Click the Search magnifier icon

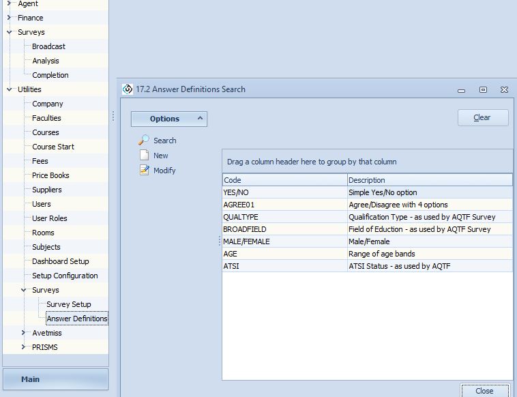point(144,141)
